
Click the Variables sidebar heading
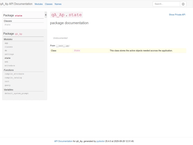point(9,90)
